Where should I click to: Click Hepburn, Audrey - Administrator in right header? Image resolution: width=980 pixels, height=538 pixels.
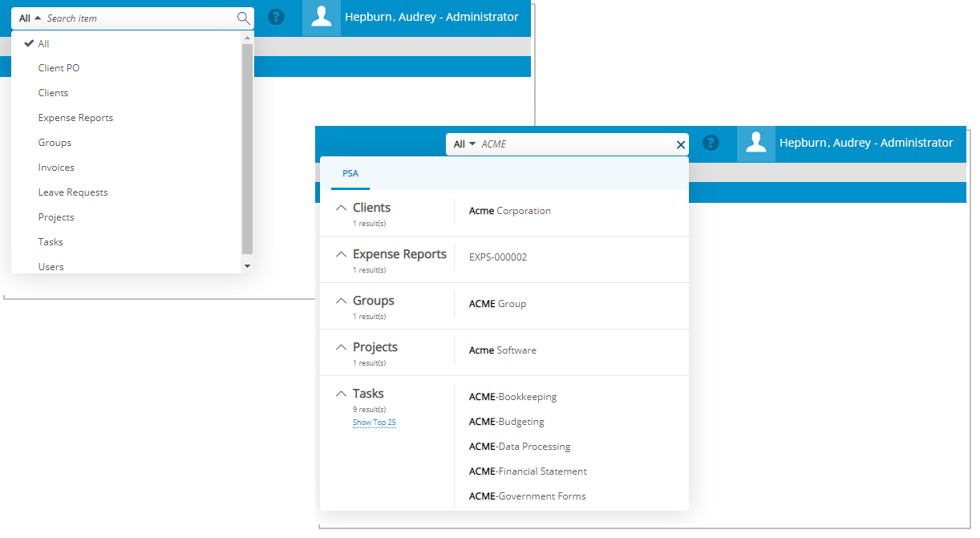pos(866,143)
